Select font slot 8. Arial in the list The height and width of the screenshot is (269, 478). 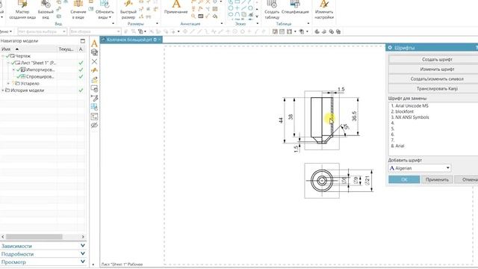(397, 146)
